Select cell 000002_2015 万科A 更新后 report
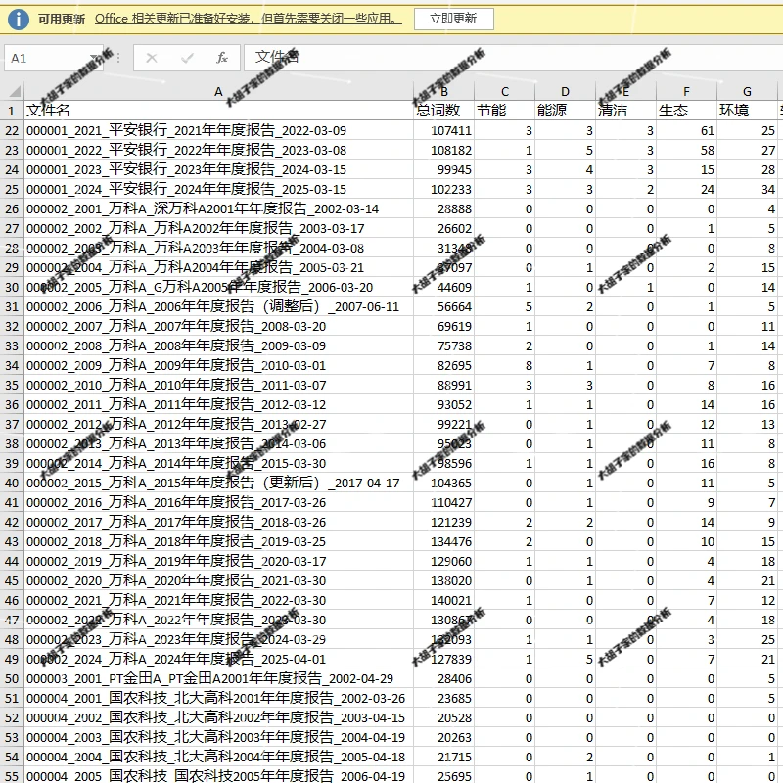This screenshot has height=783, width=783. coord(218,483)
